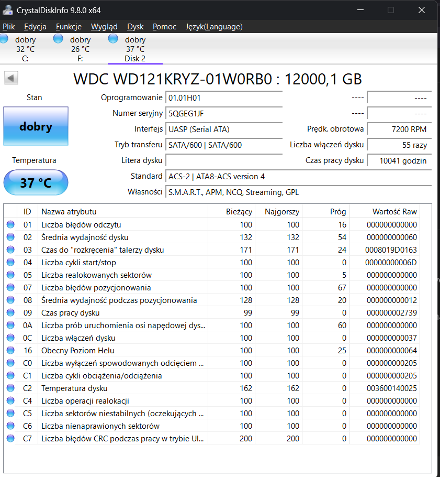440x477 pixels.
Task: Click status orb of Disk 2
Action: 113,39
